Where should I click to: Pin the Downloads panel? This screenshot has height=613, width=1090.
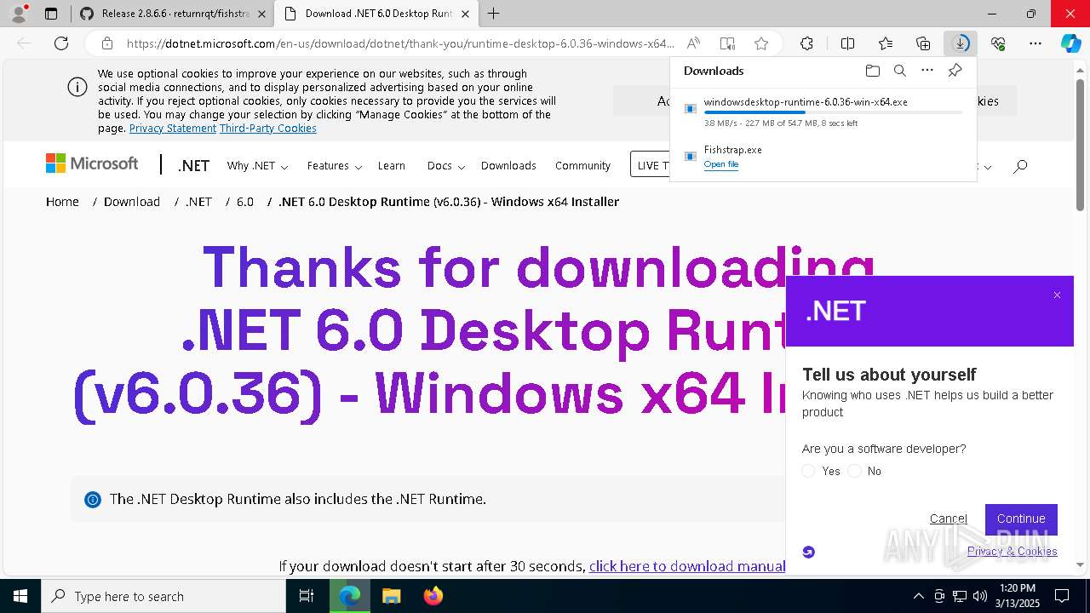(x=955, y=71)
